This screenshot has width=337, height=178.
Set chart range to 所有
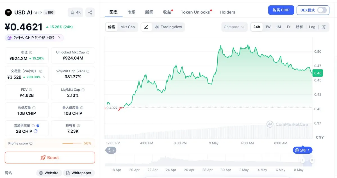(299, 27)
